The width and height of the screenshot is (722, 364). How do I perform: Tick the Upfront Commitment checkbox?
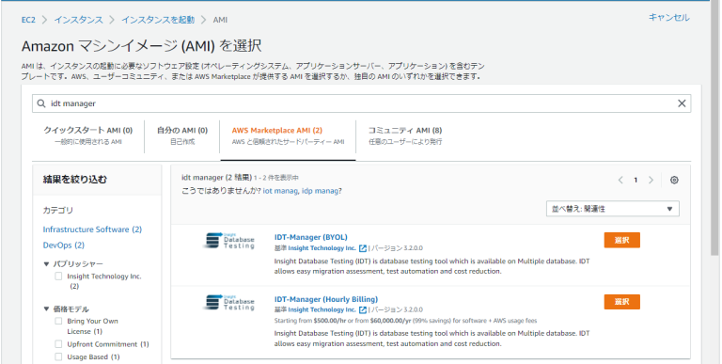58,344
